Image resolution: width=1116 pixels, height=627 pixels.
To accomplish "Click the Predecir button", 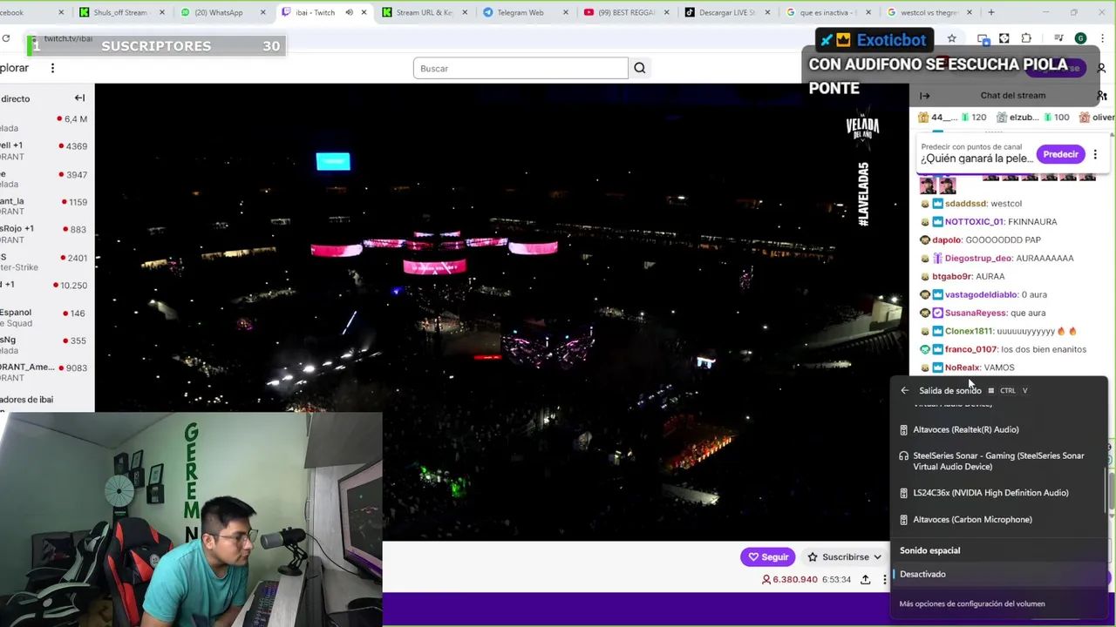I will 1060,154.
